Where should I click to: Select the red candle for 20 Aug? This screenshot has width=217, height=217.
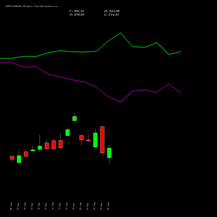point(82,138)
